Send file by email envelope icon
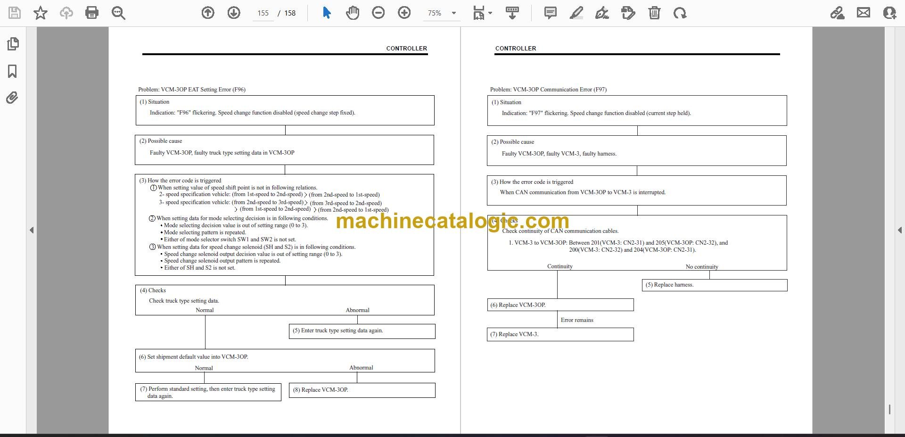Screen dimensions: 905x437 864,13
